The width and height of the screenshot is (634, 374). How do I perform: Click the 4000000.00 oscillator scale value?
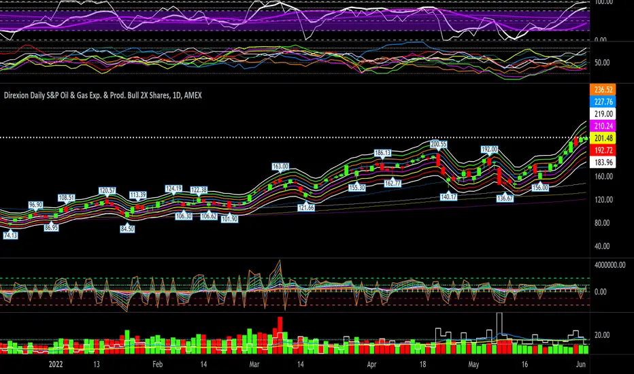610,265
